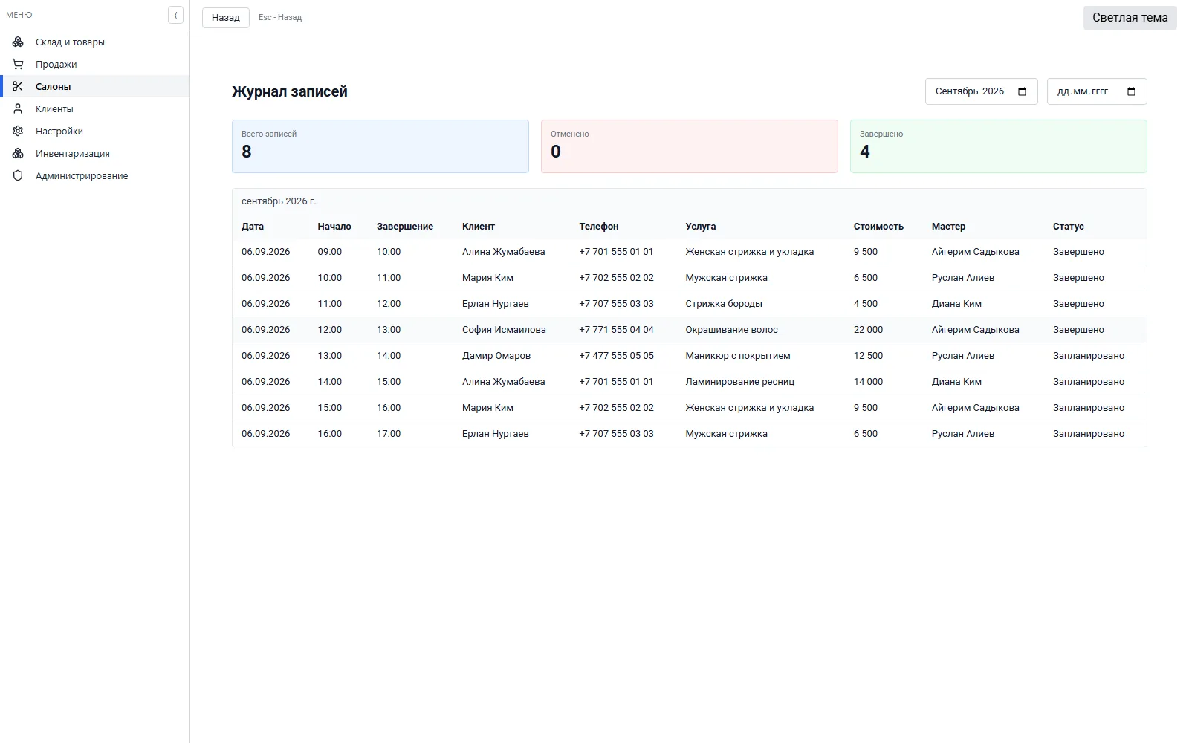Click service Окрашивание волос
This screenshot has width=1189, height=743.
[x=731, y=330]
